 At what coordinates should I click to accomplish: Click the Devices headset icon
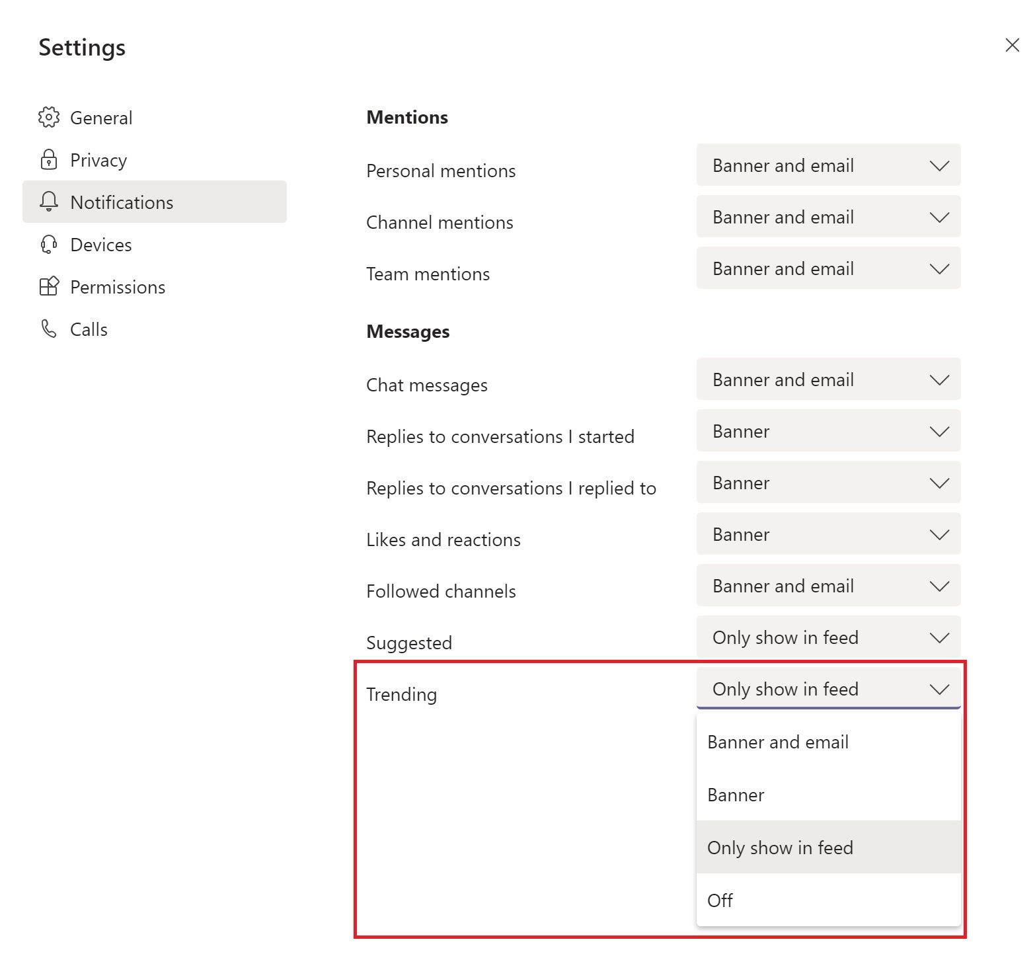(x=49, y=245)
